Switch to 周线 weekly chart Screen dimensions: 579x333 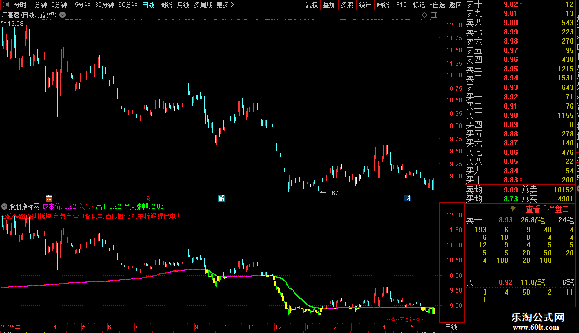click(x=166, y=5)
